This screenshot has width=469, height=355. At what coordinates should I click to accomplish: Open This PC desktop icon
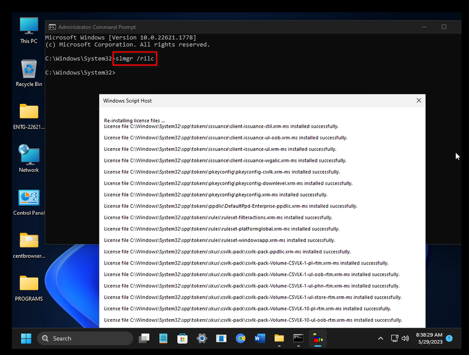(29, 31)
